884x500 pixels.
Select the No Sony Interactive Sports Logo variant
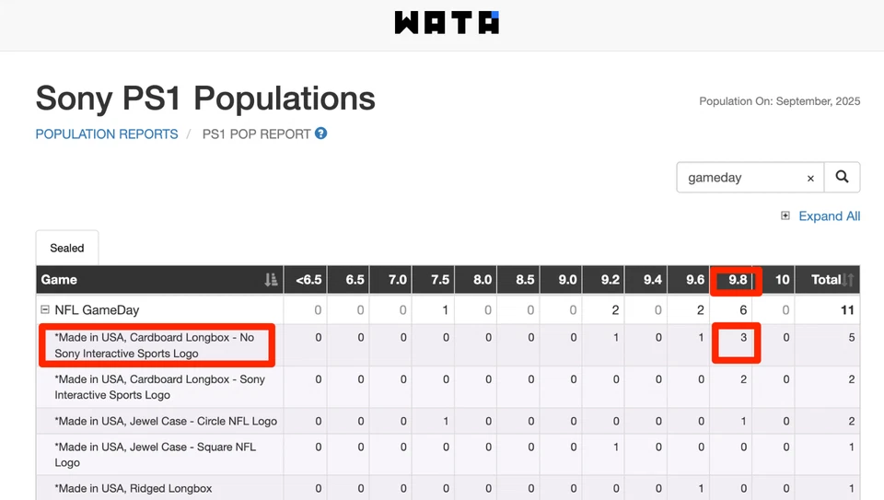pyautogui.click(x=154, y=345)
